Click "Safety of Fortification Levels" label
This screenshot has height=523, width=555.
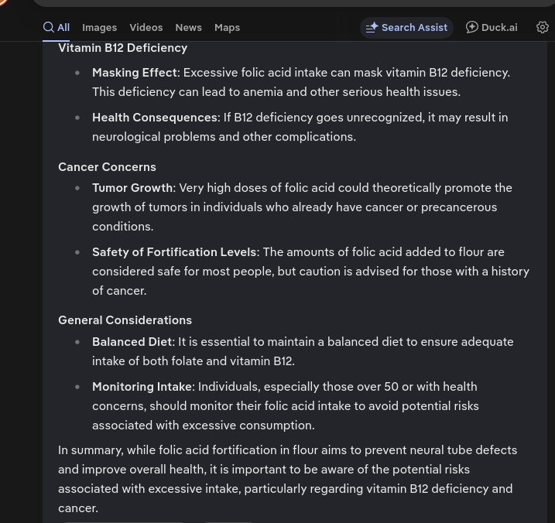[174, 252]
